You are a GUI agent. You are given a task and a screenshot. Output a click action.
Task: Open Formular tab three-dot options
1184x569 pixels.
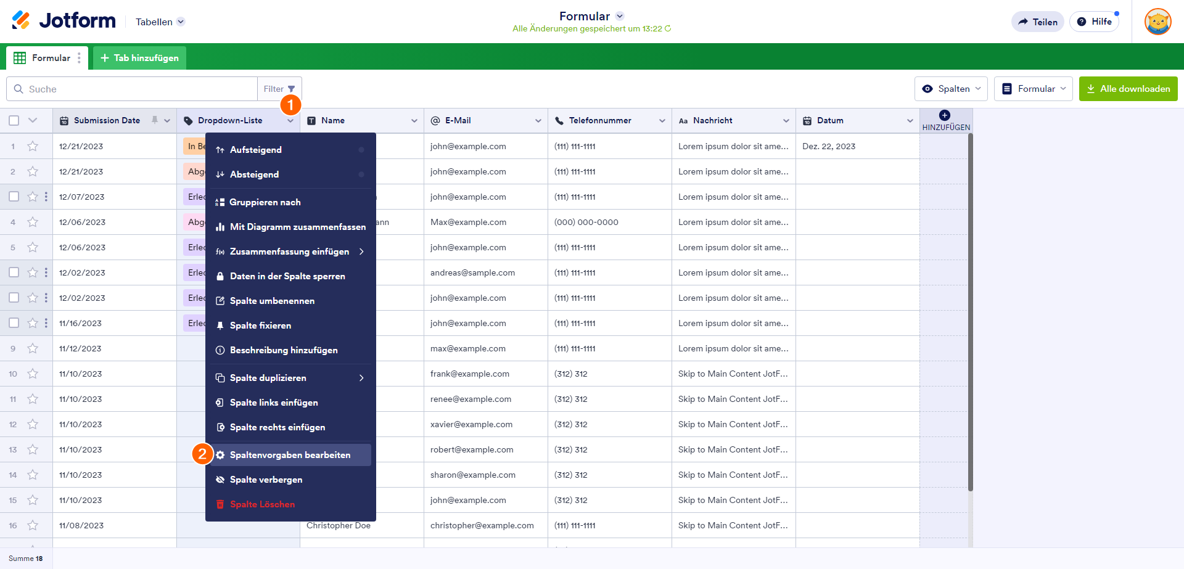pyautogui.click(x=79, y=58)
